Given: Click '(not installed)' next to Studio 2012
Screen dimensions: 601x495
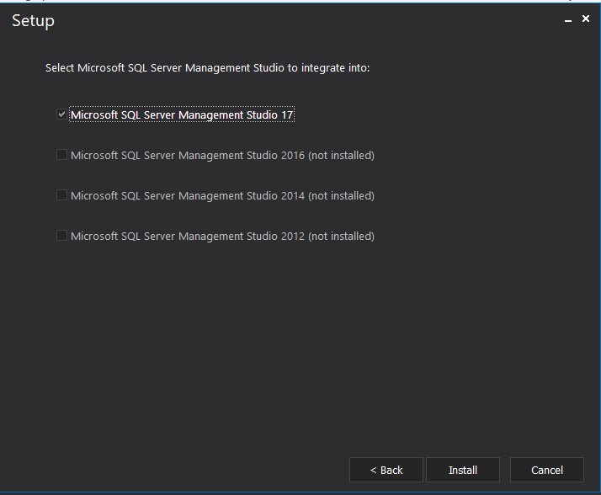Looking at the screenshot, I should pos(341,237).
